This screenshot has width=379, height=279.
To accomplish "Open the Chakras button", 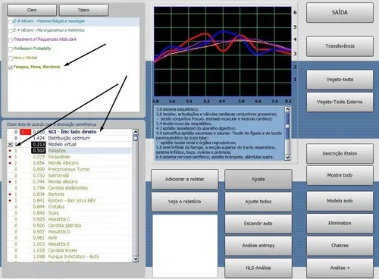I will 340,246.
